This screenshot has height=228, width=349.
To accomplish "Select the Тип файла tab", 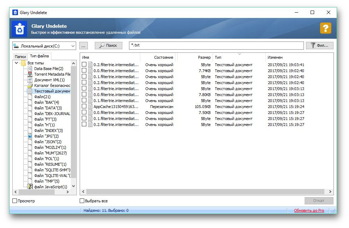I will (39, 56).
